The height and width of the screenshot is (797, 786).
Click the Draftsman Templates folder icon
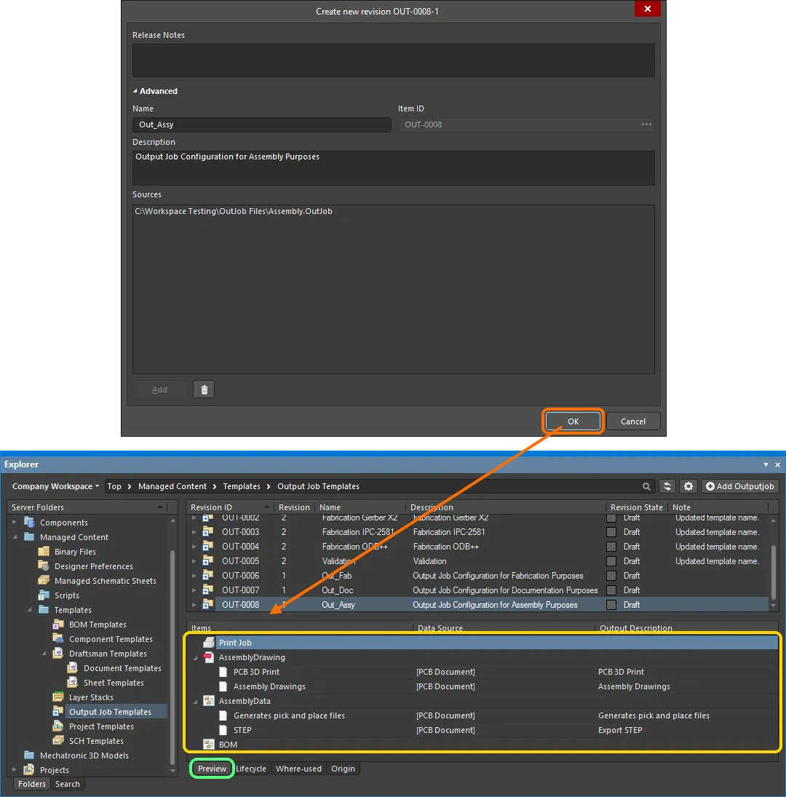[x=58, y=653]
